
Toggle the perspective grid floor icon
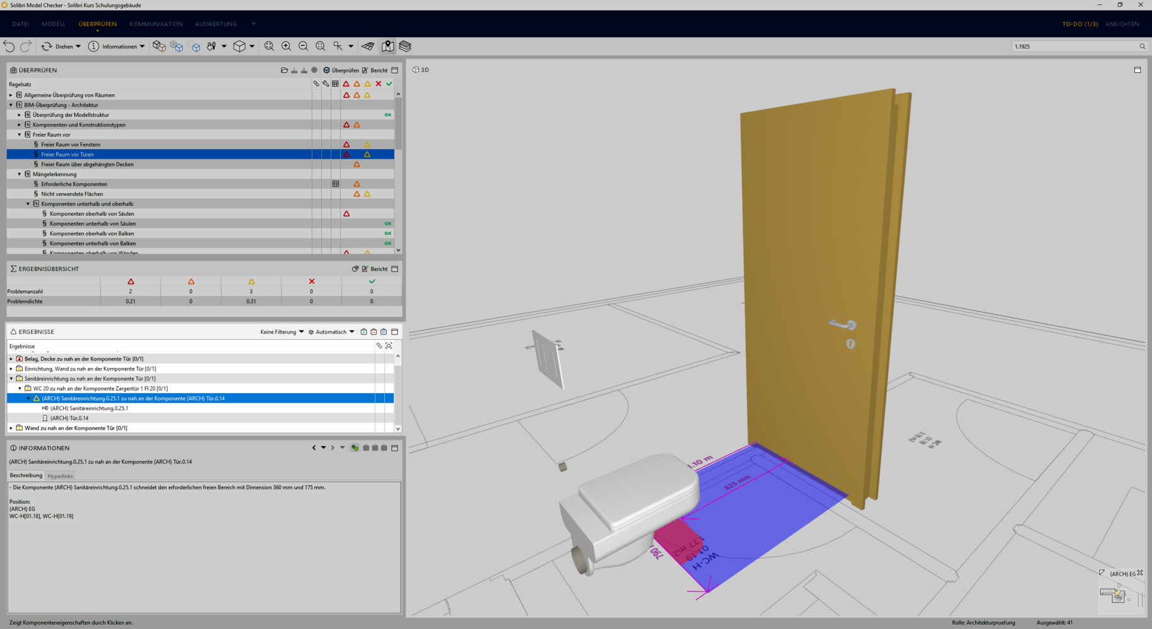pyautogui.click(x=368, y=46)
